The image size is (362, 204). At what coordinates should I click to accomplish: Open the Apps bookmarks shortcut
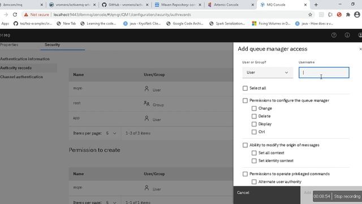tap(5, 24)
